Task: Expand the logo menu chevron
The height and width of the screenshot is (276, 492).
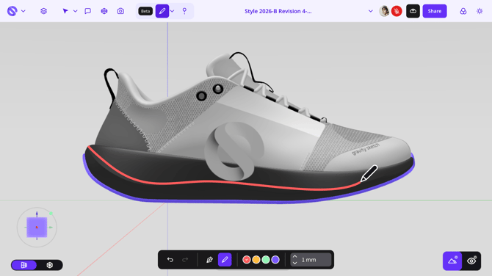Action: [x=23, y=11]
